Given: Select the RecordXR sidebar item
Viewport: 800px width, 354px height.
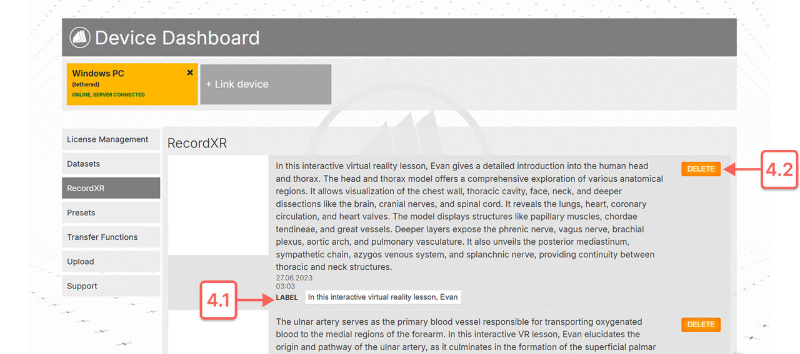Looking at the screenshot, I should [x=111, y=188].
